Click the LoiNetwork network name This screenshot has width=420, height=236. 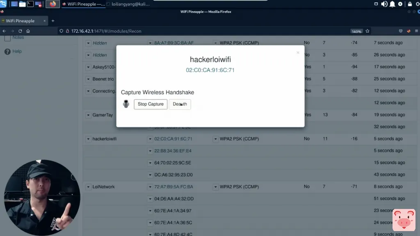(x=103, y=187)
